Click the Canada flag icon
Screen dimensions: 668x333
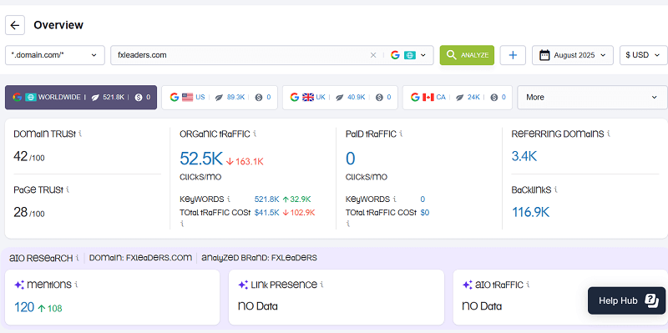428,97
